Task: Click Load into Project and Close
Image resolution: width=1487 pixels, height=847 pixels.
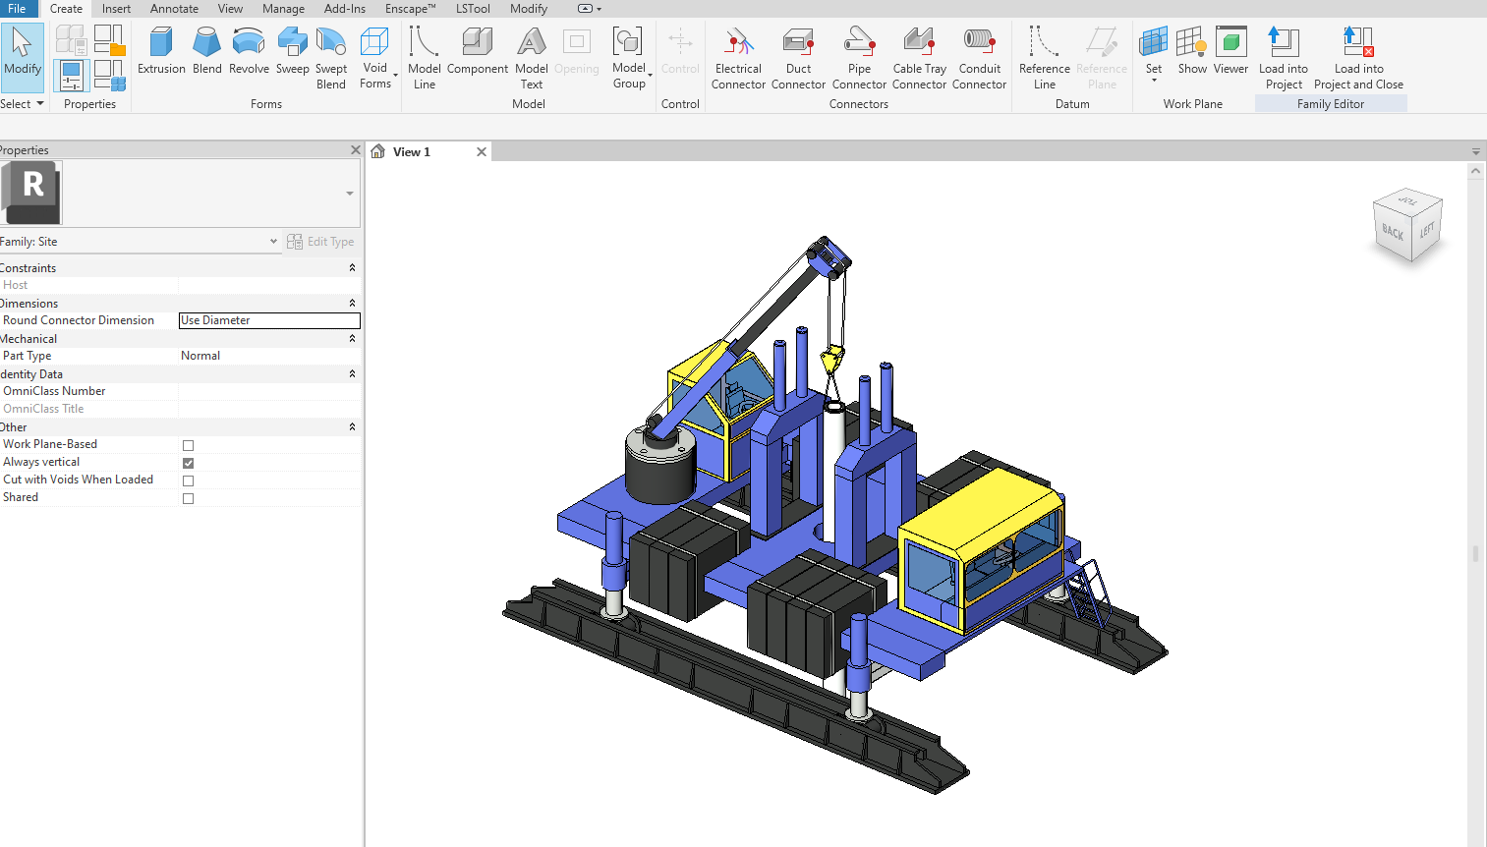Action: coord(1358,59)
